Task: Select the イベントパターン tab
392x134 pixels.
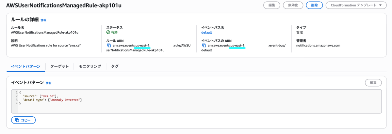Action: pyautogui.click(x=26, y=66)
